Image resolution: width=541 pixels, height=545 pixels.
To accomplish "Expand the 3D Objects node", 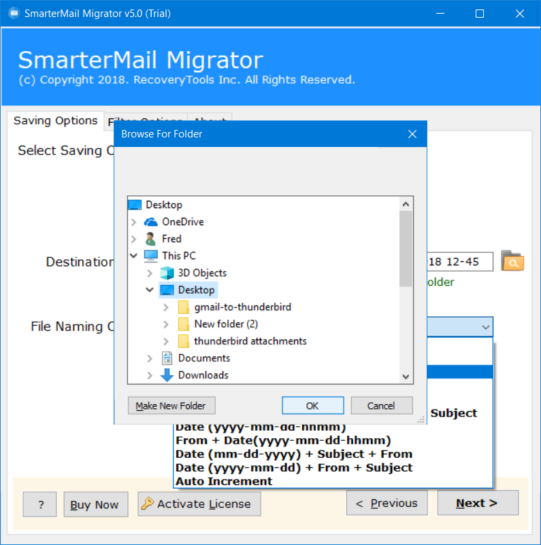I will tap(150, 273).
